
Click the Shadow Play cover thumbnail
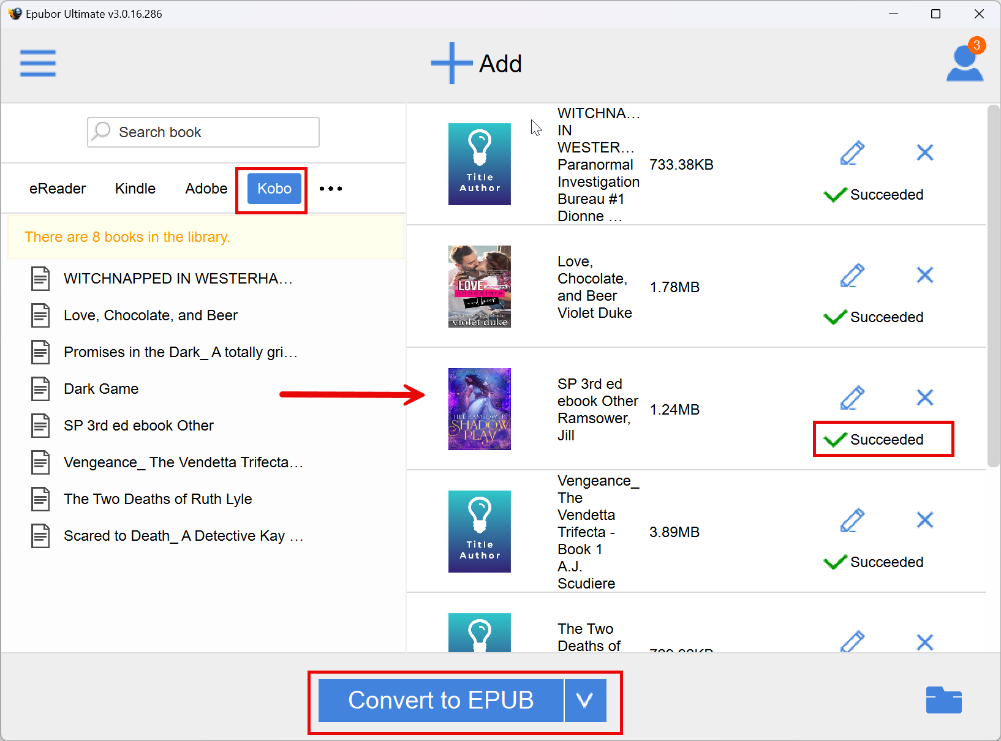coord(480,409)
